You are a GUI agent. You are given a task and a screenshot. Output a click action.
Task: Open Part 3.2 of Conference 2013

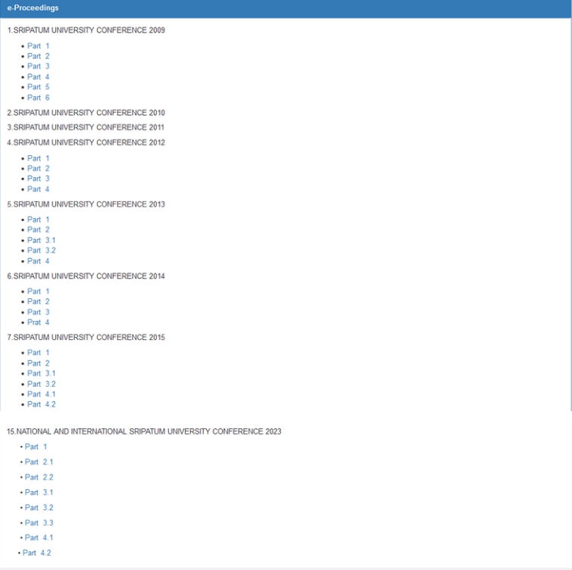tap(42, 251)
